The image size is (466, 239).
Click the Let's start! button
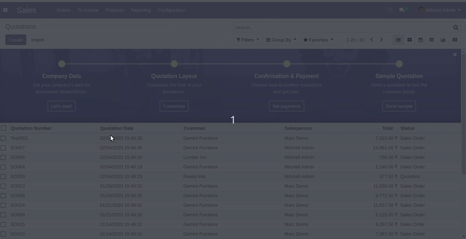click(61, 106)
